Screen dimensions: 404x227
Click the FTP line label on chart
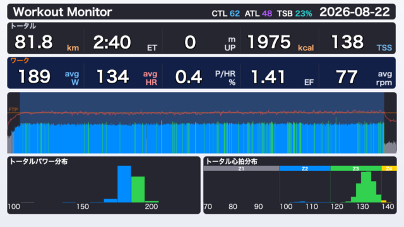(13, 110)
